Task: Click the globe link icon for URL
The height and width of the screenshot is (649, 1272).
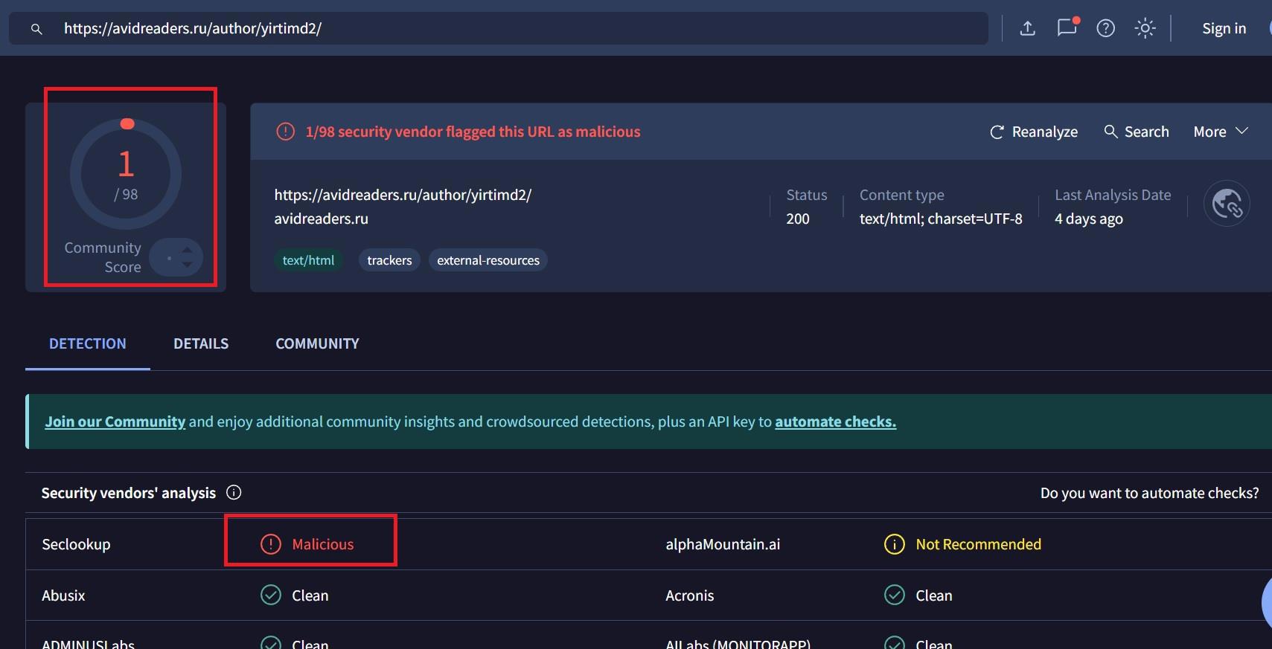Action: (x=1226, y=204)
